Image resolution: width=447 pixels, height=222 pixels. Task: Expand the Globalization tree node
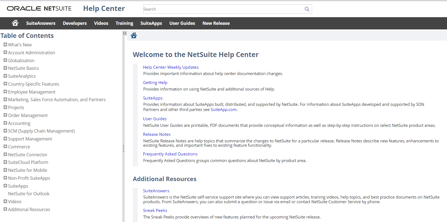(x=5, y=60)
